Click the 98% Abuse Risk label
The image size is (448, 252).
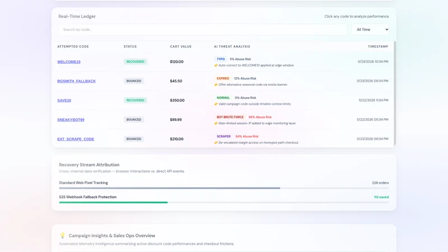(260, 117)
